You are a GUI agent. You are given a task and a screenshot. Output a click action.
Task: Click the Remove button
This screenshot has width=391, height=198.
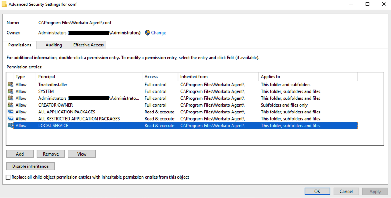(51, 154)
